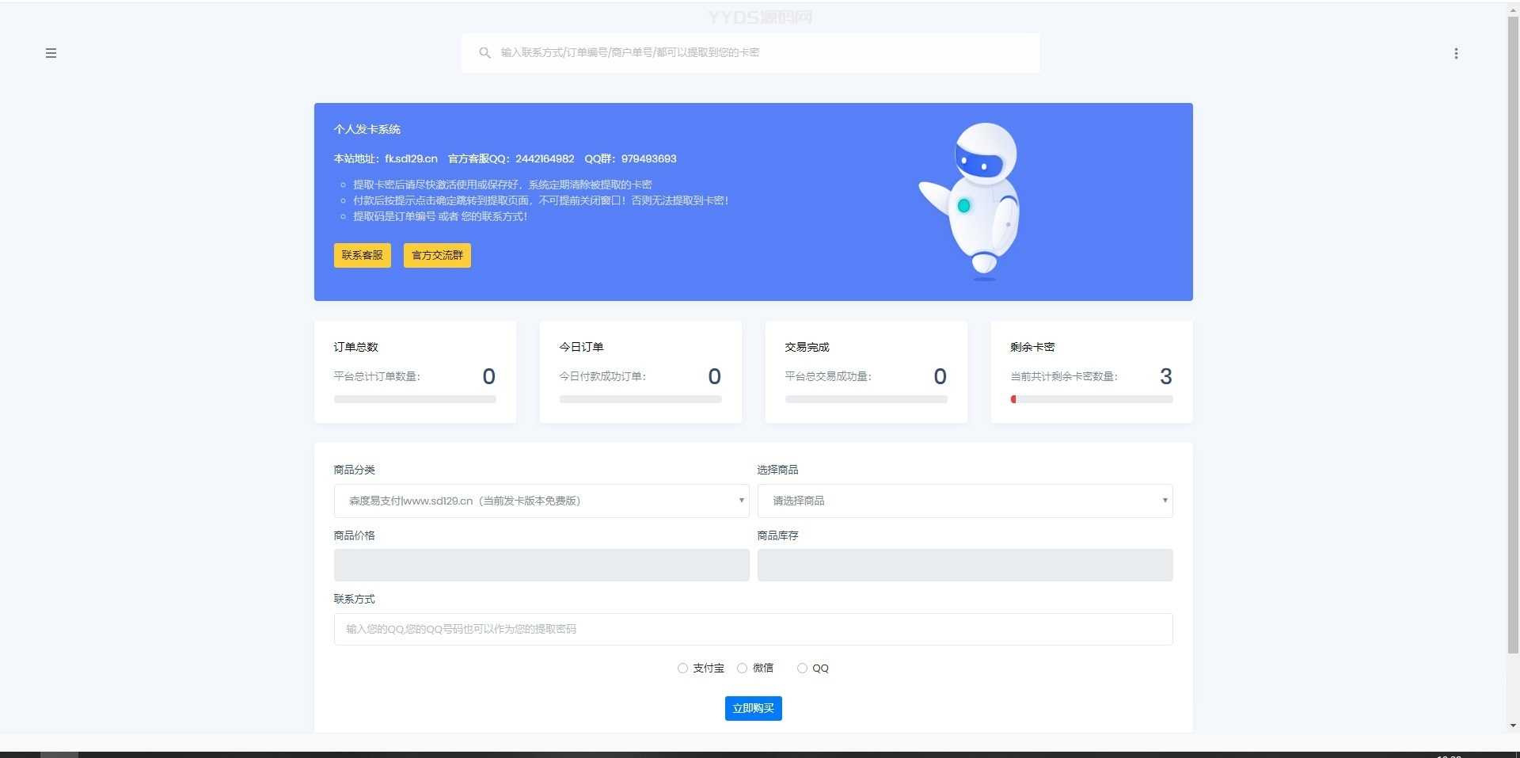Viewport: 1520px width, 758px height.
Task: Click the 立即购买 buy now button
Action: [x=753, y=708]
